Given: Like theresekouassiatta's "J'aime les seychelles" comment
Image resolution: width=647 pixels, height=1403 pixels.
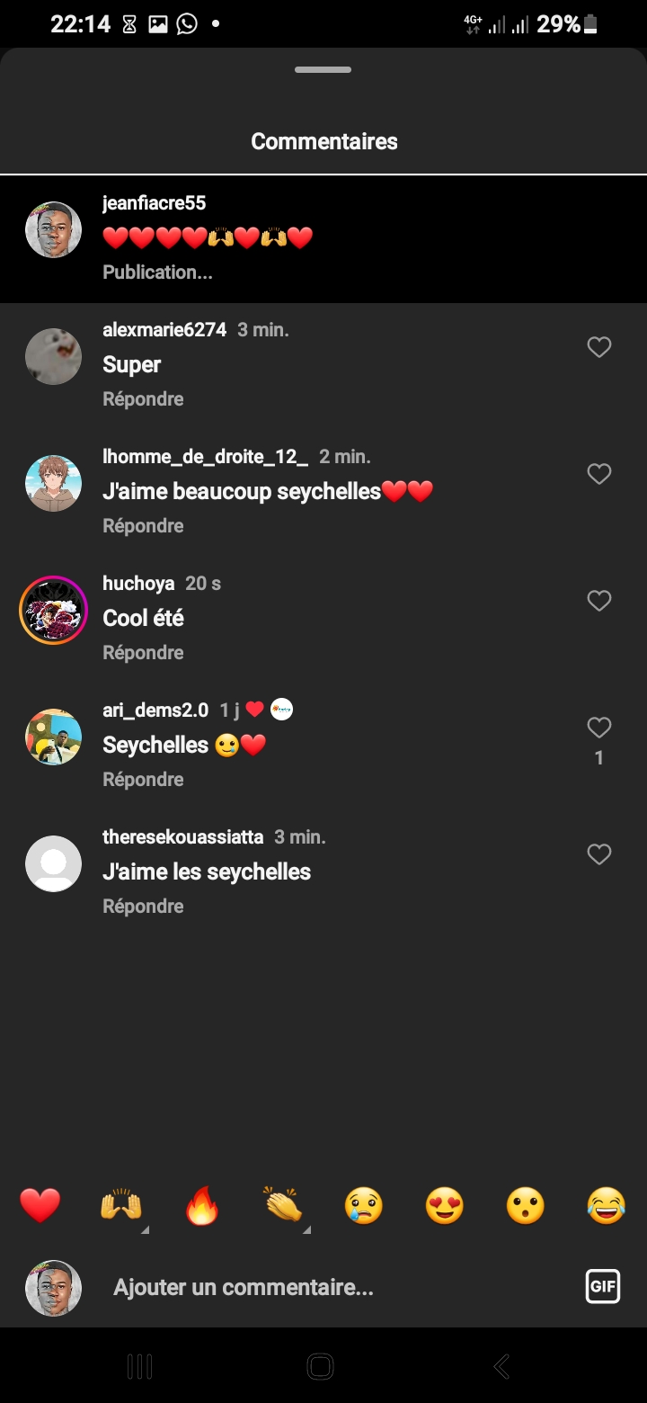Looking at the screenshot, I should 598,854.
